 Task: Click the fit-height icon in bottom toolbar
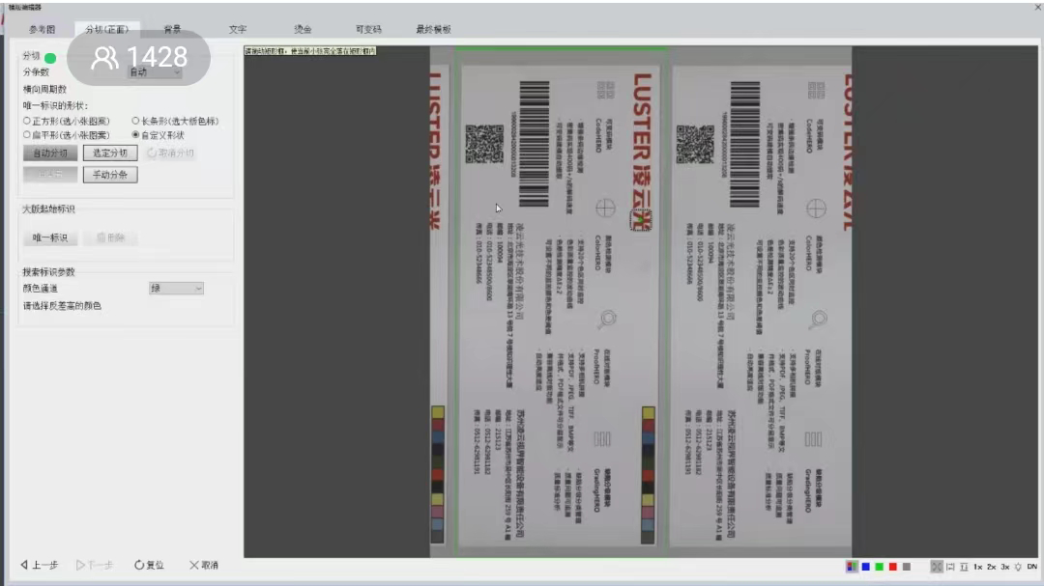[x=964, y=567]
